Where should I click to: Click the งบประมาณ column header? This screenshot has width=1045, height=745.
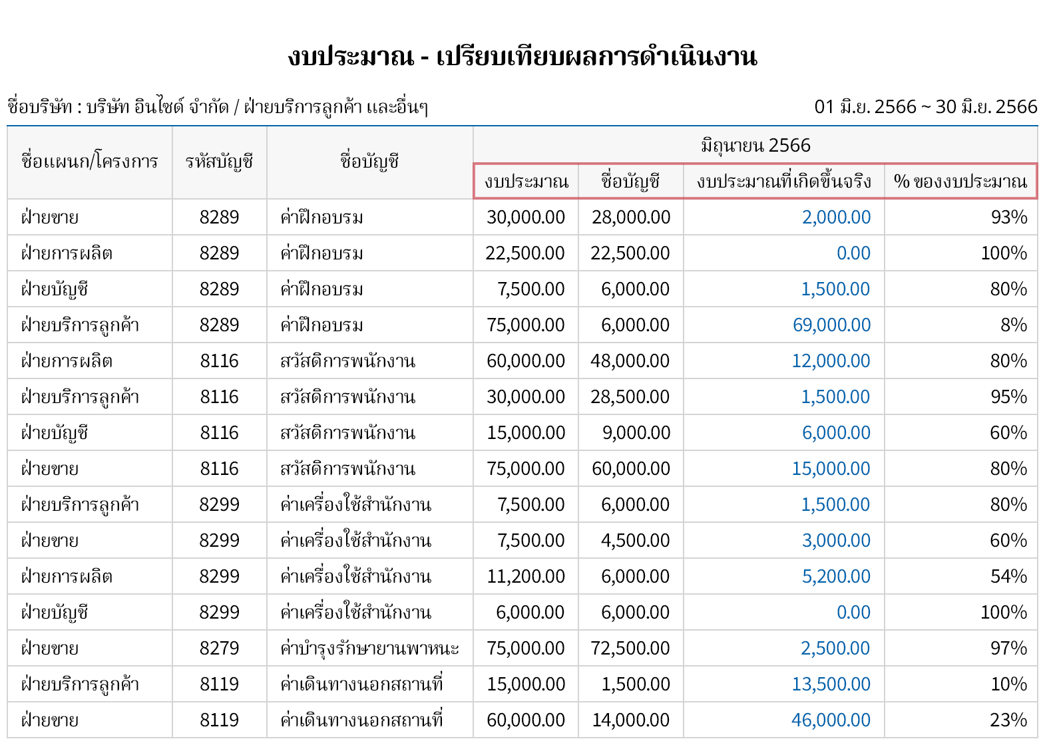[x=526, y=182]
